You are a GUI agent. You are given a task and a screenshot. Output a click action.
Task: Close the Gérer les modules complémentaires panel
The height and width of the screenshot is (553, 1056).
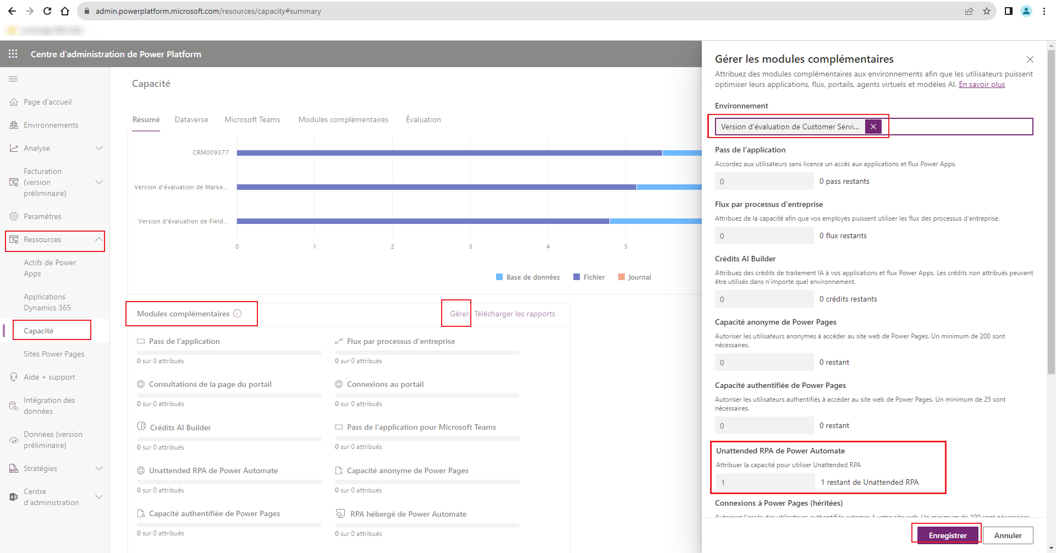pyautogui.click(x=1030, y=59)
